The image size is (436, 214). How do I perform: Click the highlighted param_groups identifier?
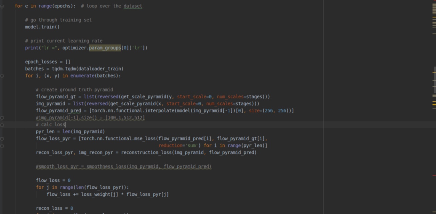[105, 48]
